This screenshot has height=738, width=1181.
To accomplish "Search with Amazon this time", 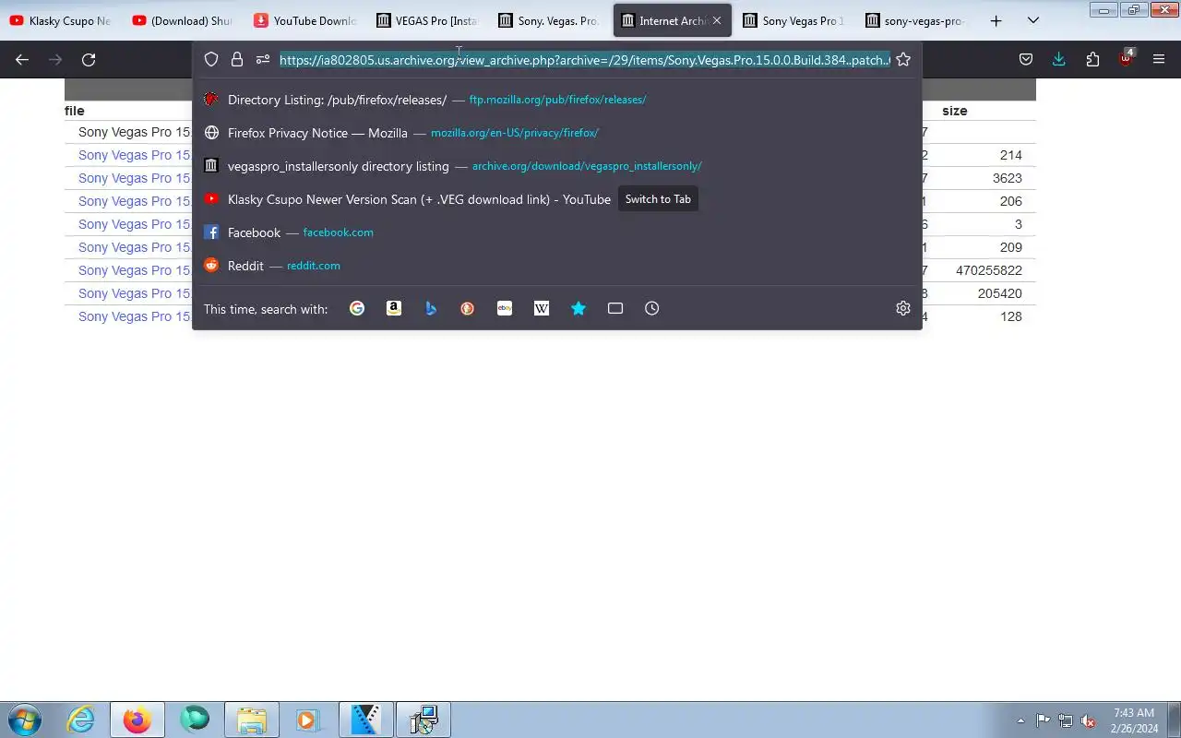I will [394, 308].
